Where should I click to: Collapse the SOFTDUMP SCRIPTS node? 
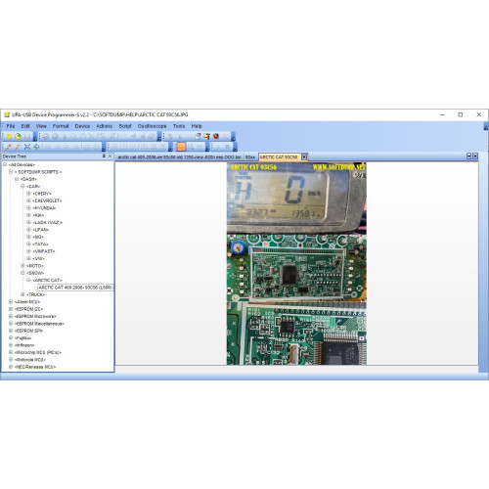11,172
